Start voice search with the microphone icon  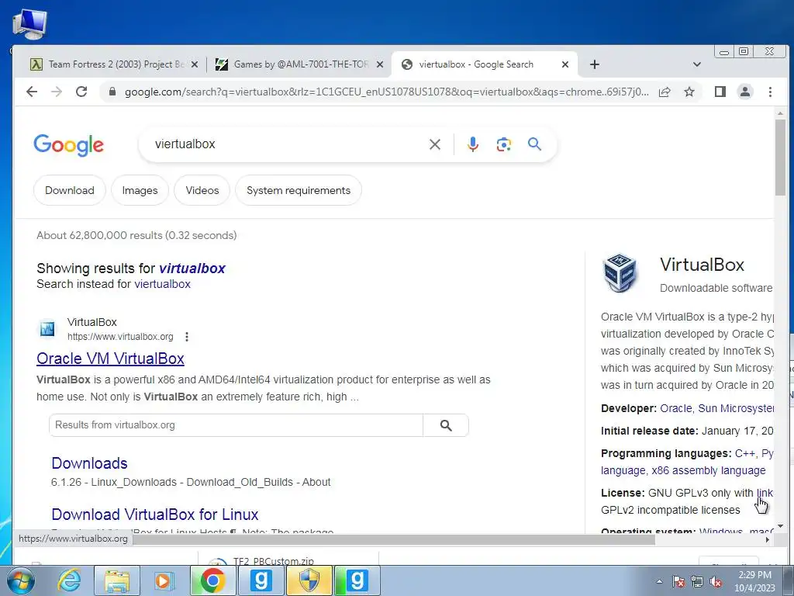pyautogui.click(x=472, y=144)
